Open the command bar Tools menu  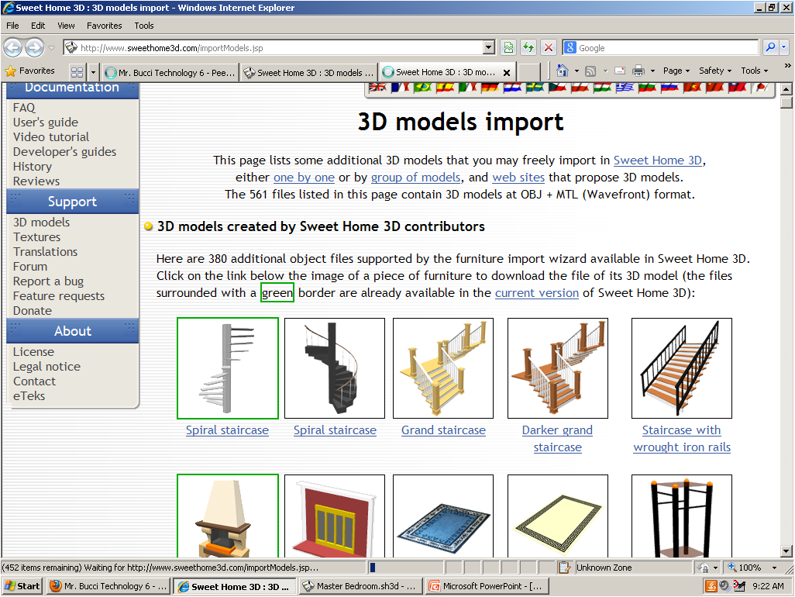click(755, 71)
